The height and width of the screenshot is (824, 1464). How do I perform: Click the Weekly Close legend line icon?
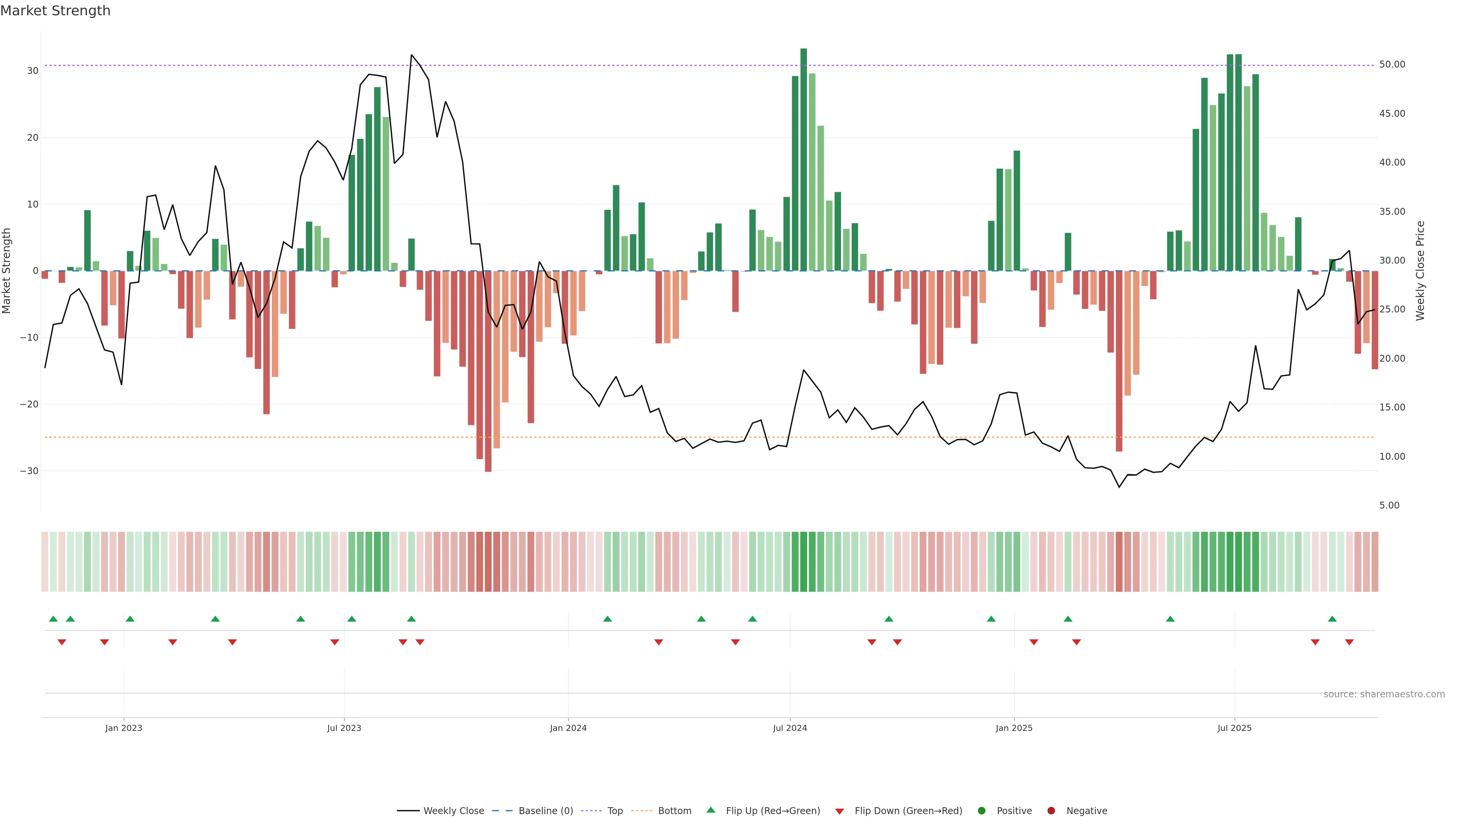(408, 811)
